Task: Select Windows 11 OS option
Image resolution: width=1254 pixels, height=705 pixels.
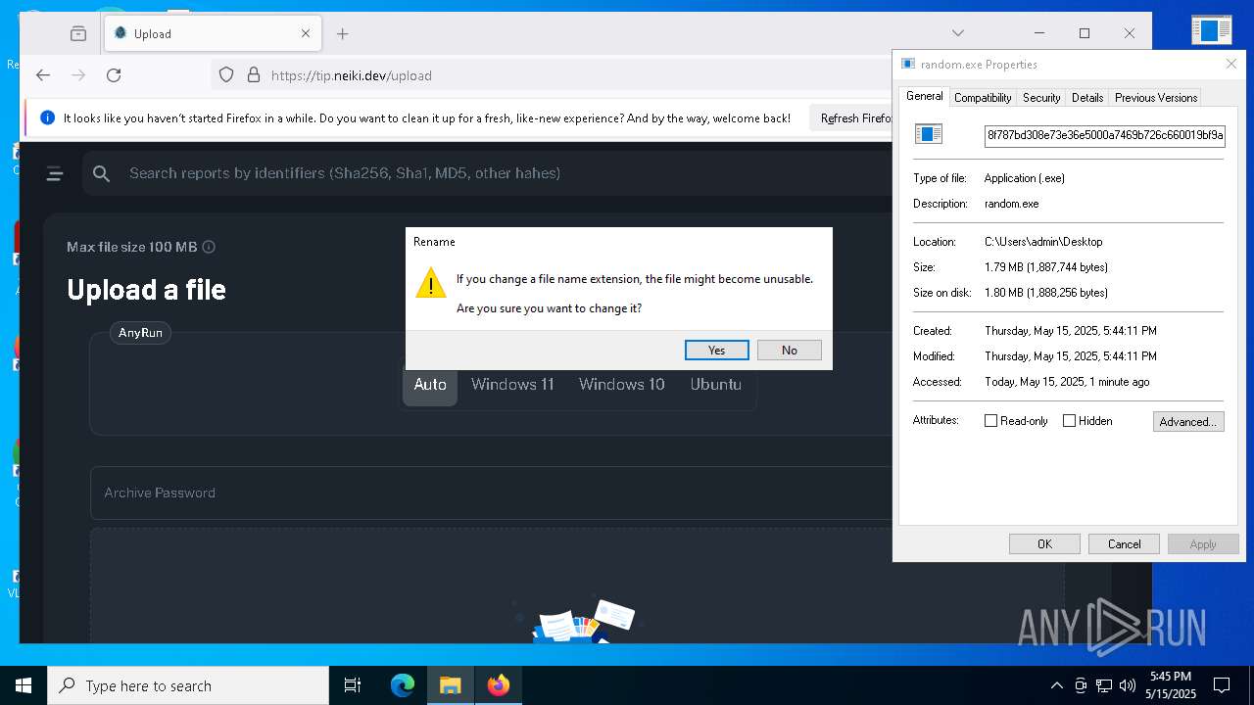Action: pyautogui.click(x=512, y=385)
